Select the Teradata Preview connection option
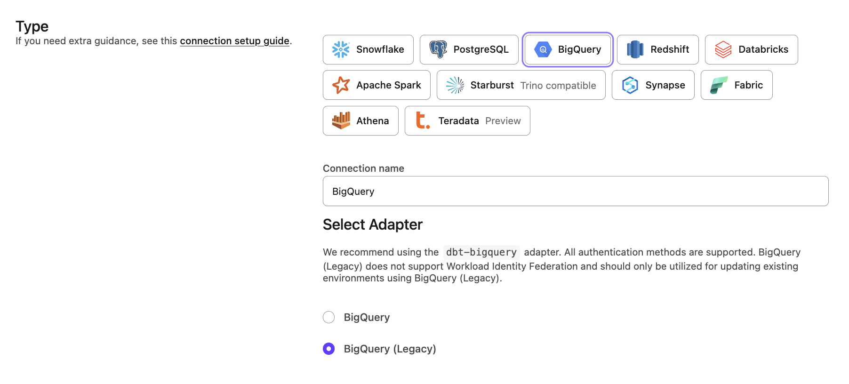 coord(467,120)
